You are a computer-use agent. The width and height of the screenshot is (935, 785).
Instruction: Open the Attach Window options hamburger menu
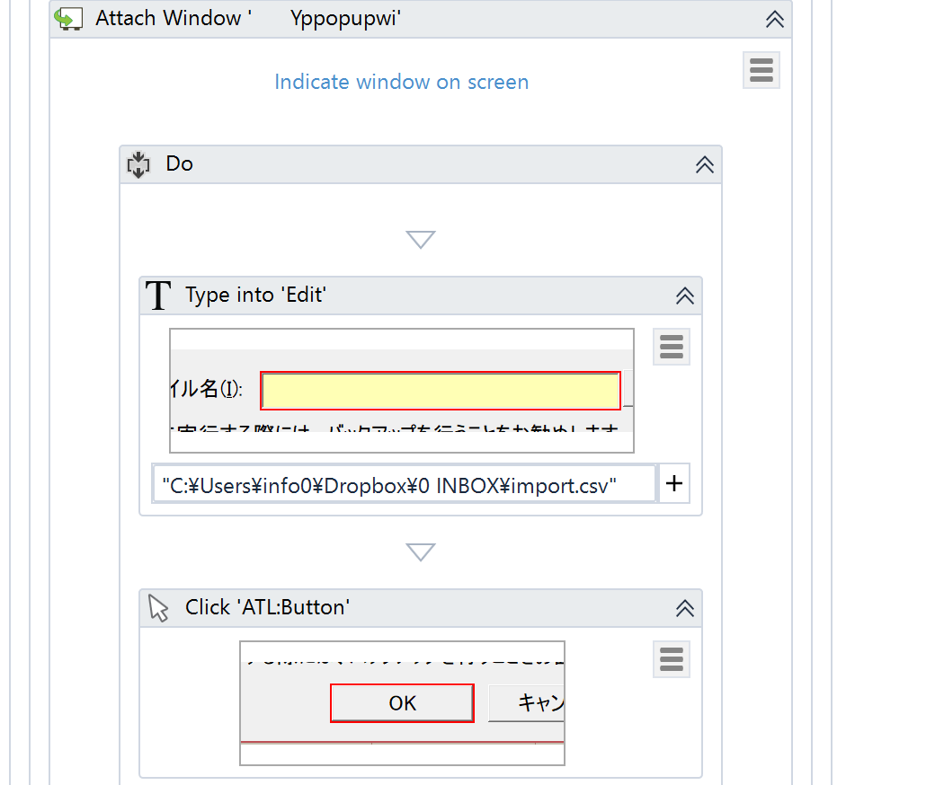point(761,70)
